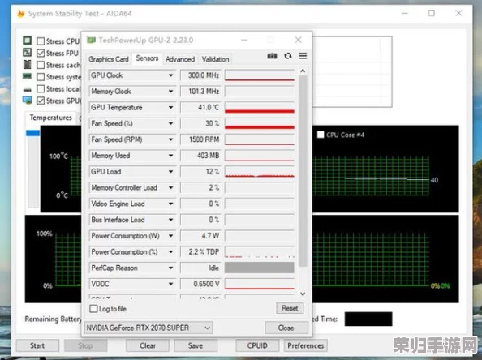
Task: Click the Stress CPU processor icon
Action: pos(28,41)
